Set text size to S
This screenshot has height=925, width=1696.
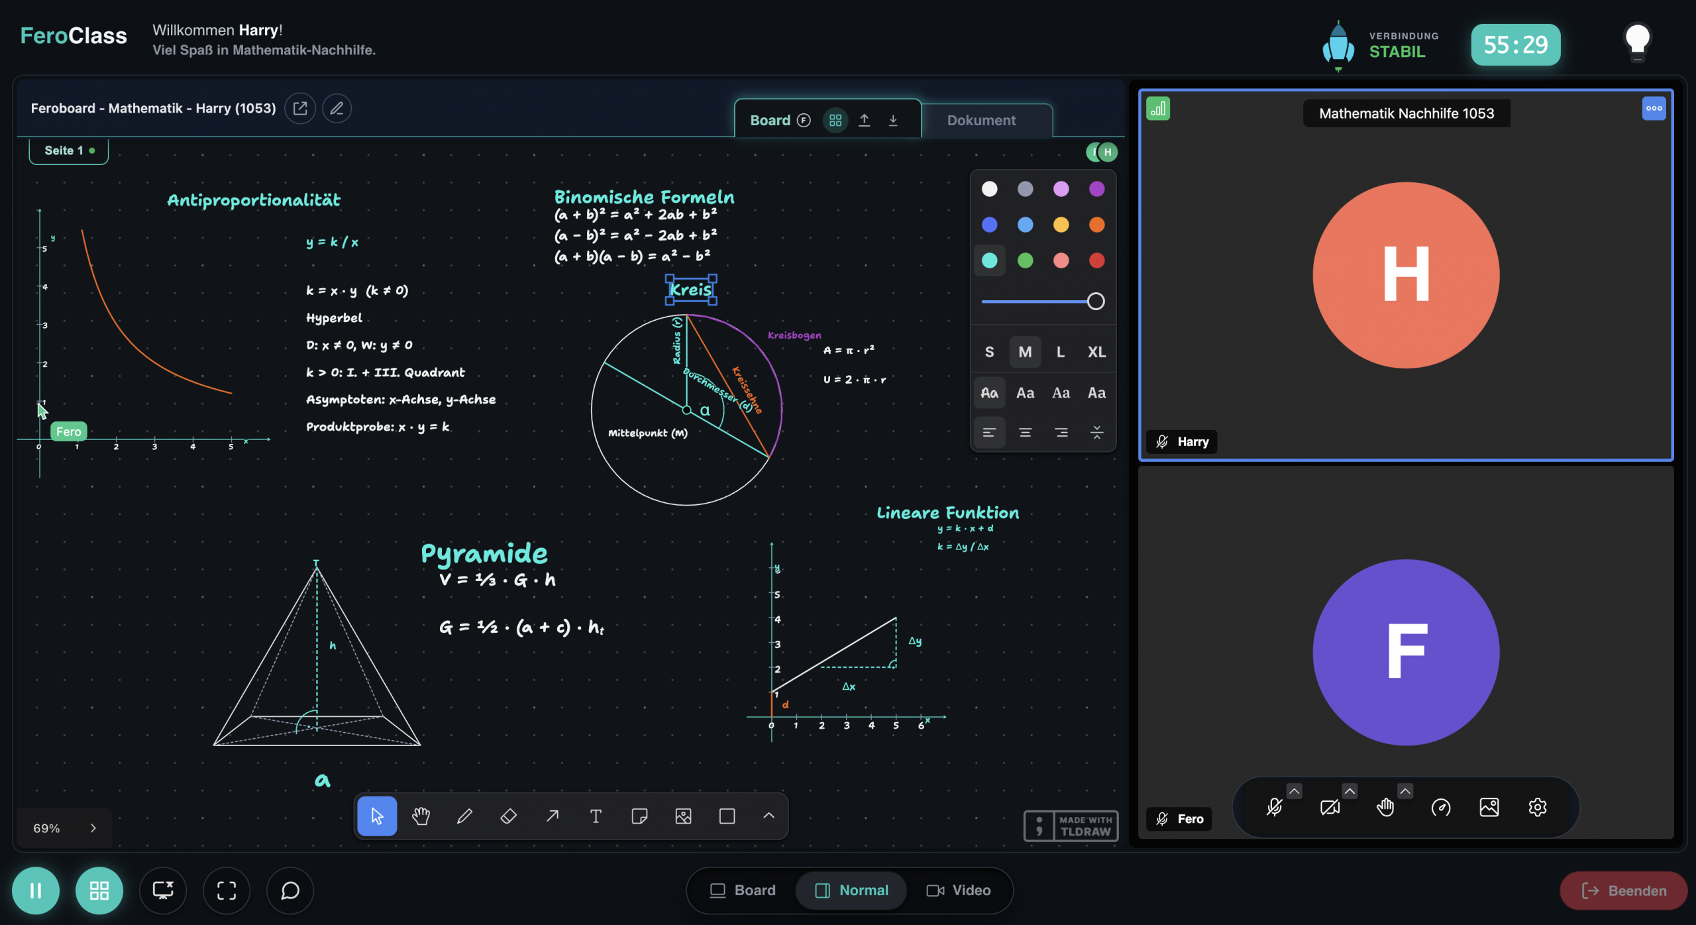pyautogui.click(x=989, y=352)
